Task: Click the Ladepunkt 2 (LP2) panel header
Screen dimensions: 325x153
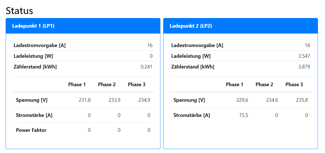Action: [x=191, y=26]
